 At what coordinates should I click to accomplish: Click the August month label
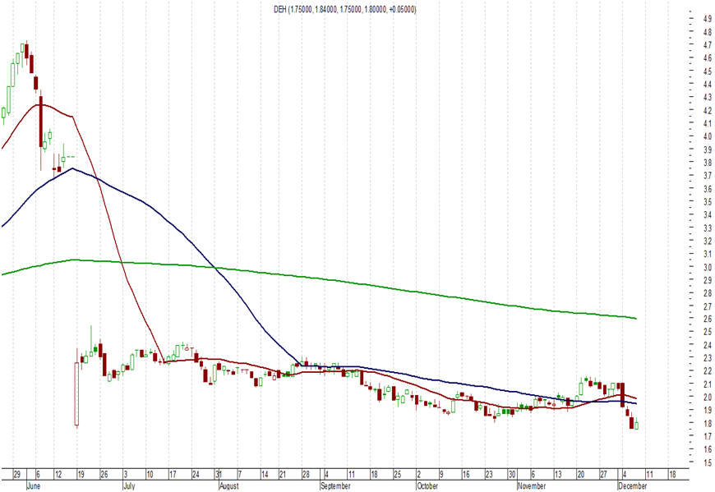pos(229,486)
